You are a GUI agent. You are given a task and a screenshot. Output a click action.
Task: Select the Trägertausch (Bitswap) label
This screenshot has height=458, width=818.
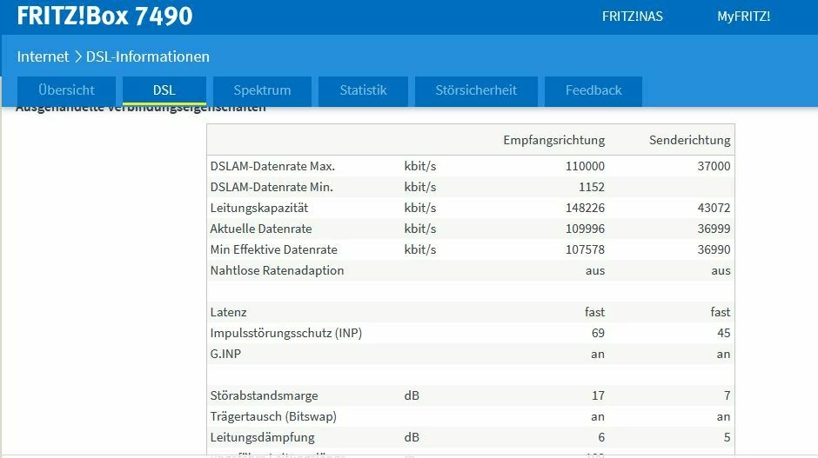(x=273, y=416)
